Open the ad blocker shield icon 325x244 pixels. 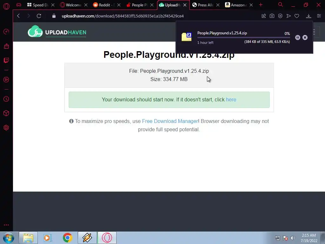pos(280,16)
